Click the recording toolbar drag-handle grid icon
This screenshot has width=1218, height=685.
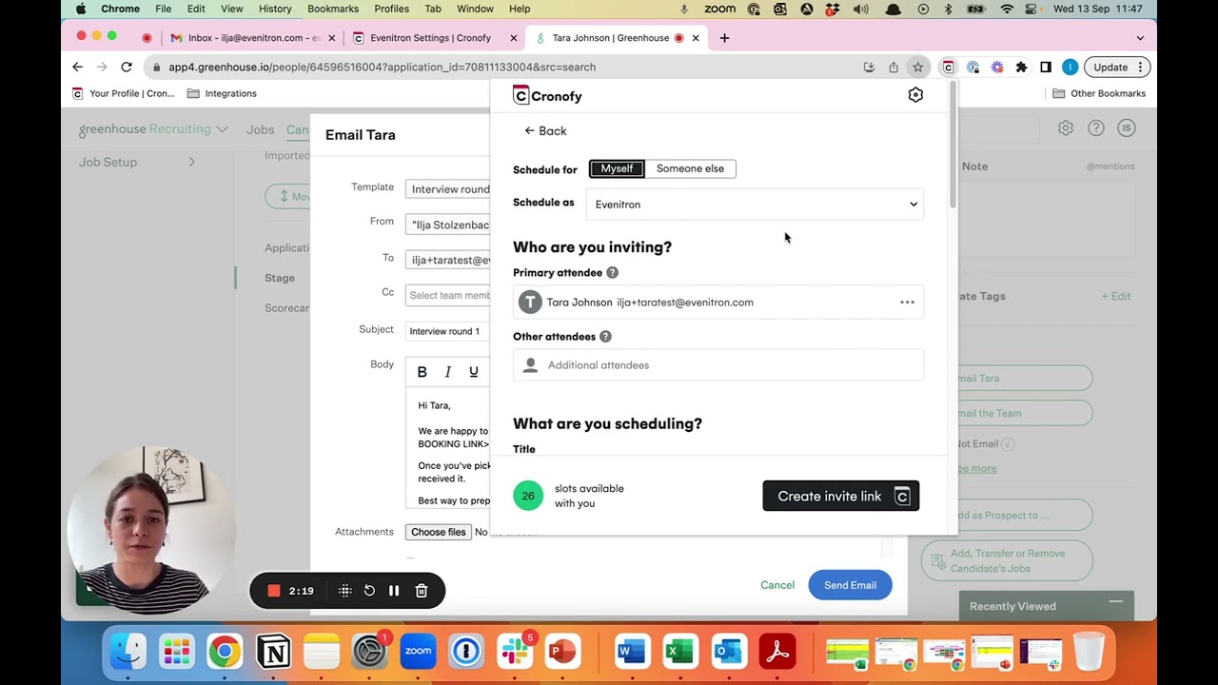point(345,591)
